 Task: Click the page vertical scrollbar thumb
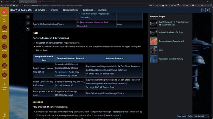212,41
